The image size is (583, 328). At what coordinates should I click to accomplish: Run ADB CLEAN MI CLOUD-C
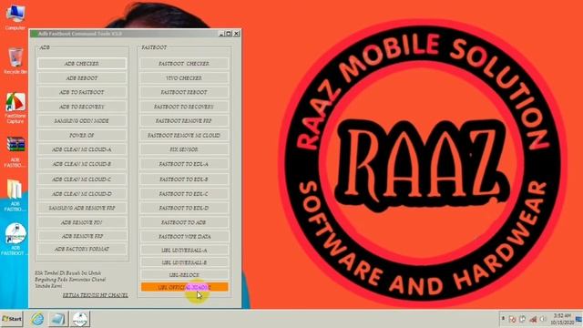(x=82, y=179)
